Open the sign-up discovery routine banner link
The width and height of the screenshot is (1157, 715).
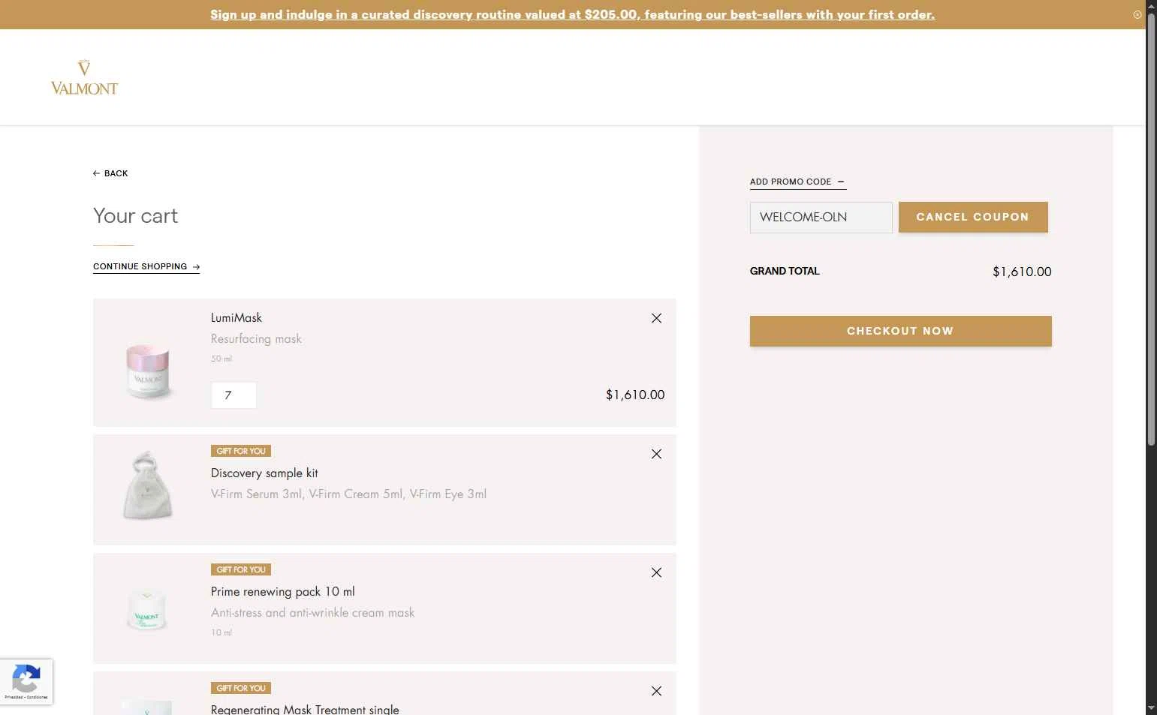[572, 15]
